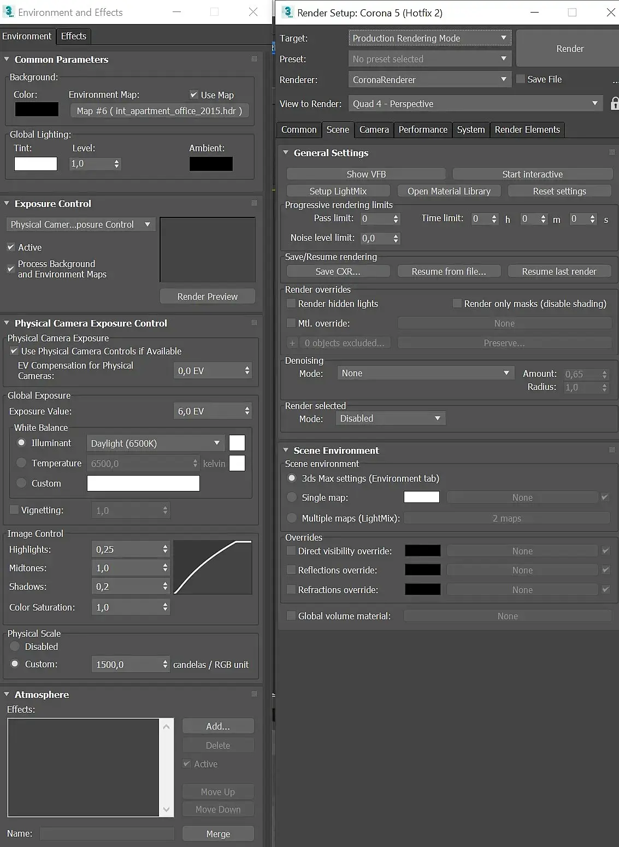The image size is (619, 847).
Task: Click the Background Color black swatch
Action: [37, 109]
